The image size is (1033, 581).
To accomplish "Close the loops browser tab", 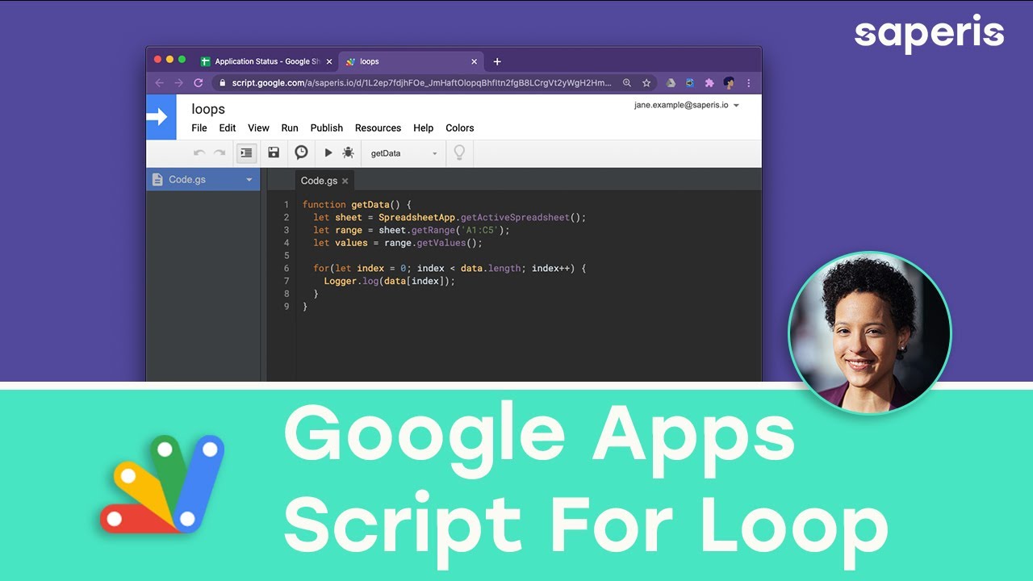I will click(x=475, y=61).
